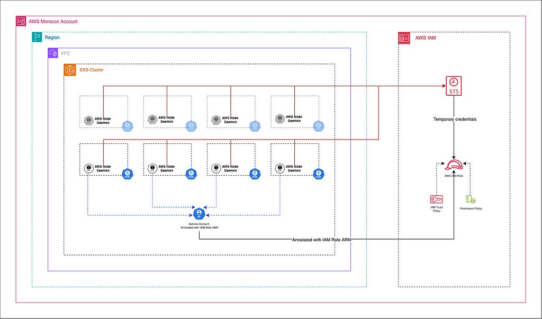
Task: Select "AWS Node Daemon" text in second bottom-row node
Action: tap(167, 168)
